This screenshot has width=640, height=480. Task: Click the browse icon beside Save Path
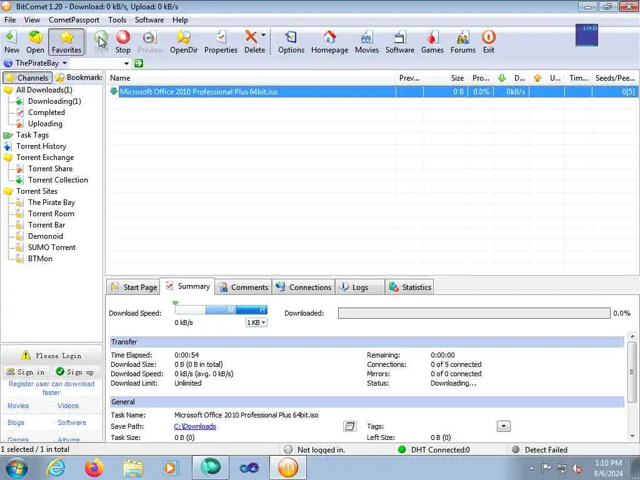pyautogui.click(x=350, y=426)
